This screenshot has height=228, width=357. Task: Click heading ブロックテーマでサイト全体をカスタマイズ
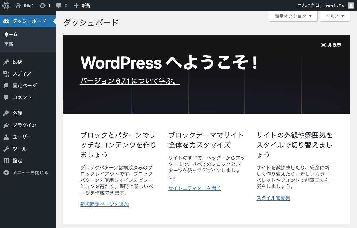coord(206,140)
